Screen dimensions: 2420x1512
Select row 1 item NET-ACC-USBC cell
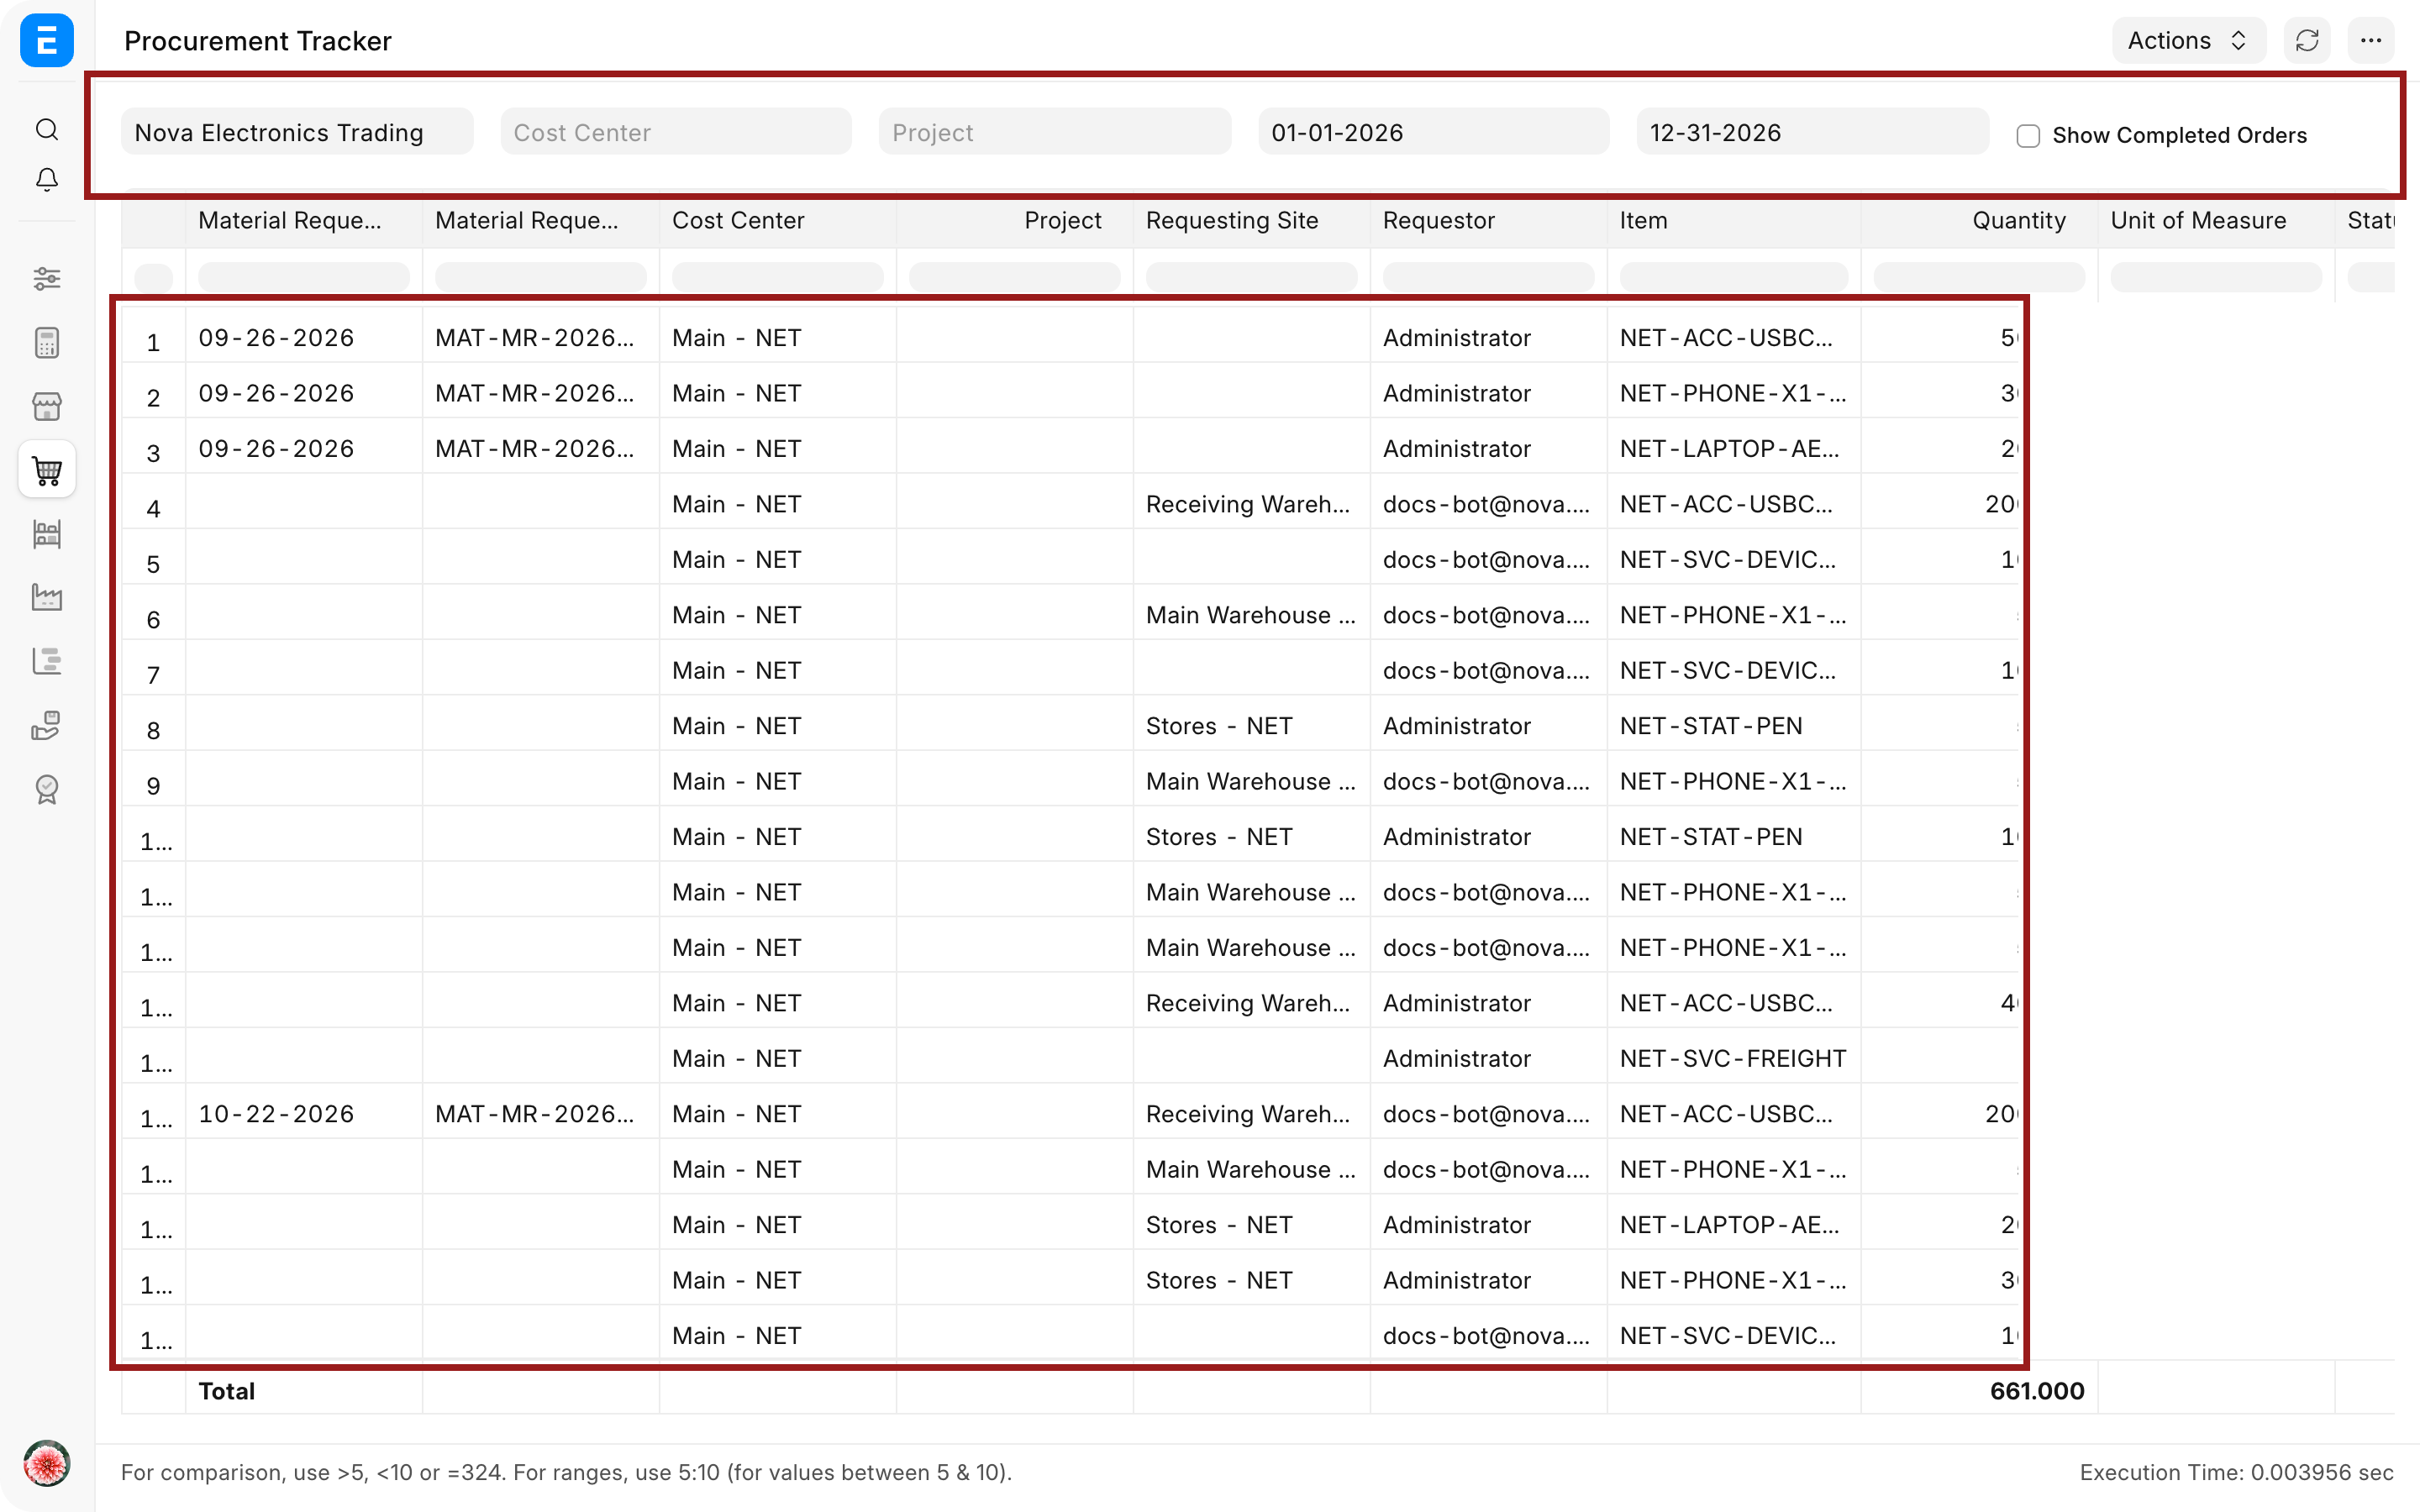1733,337
